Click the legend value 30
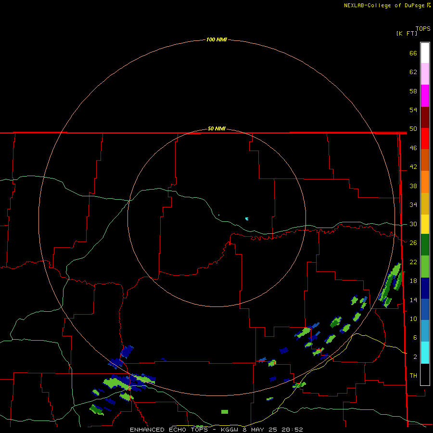Image resolution: width=433 pixels, height=433 pixels. [x=413, y=224]
